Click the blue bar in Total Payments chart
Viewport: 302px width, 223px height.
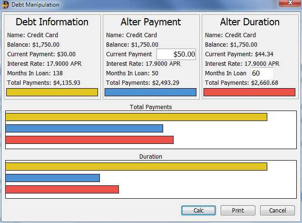(x=84, y=128)
